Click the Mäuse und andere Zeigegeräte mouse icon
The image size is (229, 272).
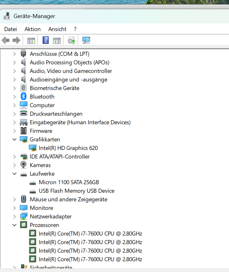click(x=23, y=199)
